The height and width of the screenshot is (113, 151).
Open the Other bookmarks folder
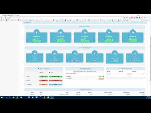145,20
